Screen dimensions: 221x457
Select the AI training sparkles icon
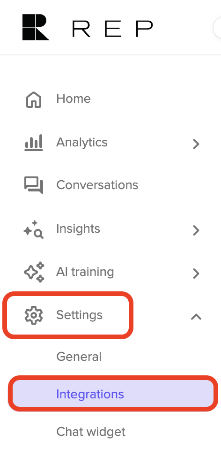[x=34, y=272]
